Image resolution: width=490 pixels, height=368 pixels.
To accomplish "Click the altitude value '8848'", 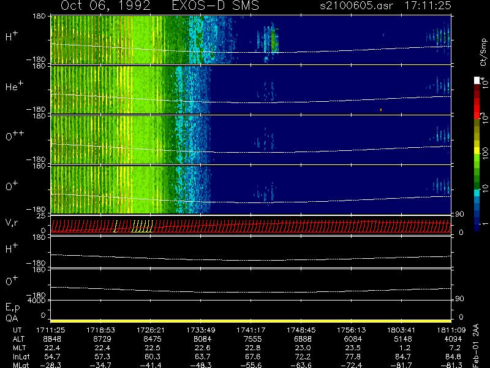I will (52, 339).
